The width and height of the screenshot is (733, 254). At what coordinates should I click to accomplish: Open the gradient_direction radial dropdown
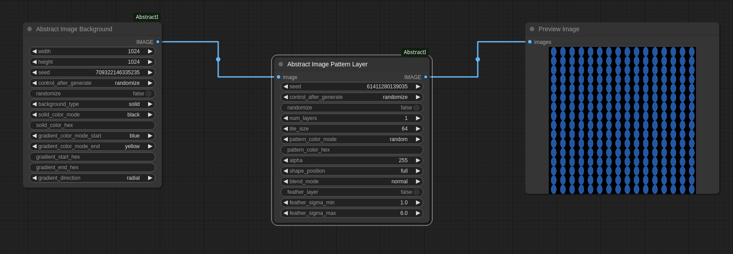(92, 178)
